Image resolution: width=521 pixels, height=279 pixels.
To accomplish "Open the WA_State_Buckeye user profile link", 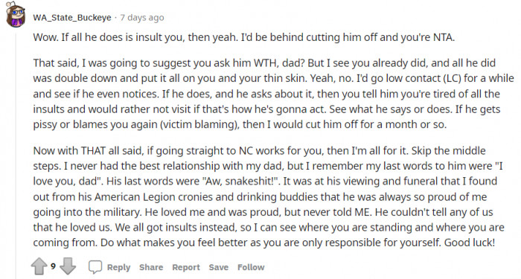I will [72, 18].
